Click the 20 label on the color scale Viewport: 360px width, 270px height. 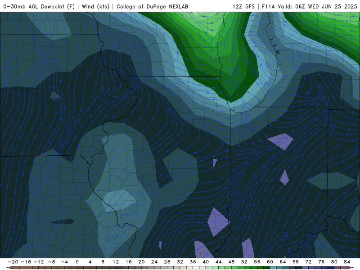pyautogui.click(x=141, y=262)
